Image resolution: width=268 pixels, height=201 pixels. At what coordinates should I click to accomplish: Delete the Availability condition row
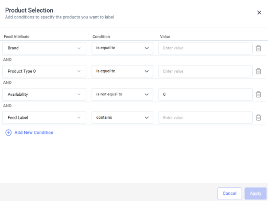tap(259, 94)
